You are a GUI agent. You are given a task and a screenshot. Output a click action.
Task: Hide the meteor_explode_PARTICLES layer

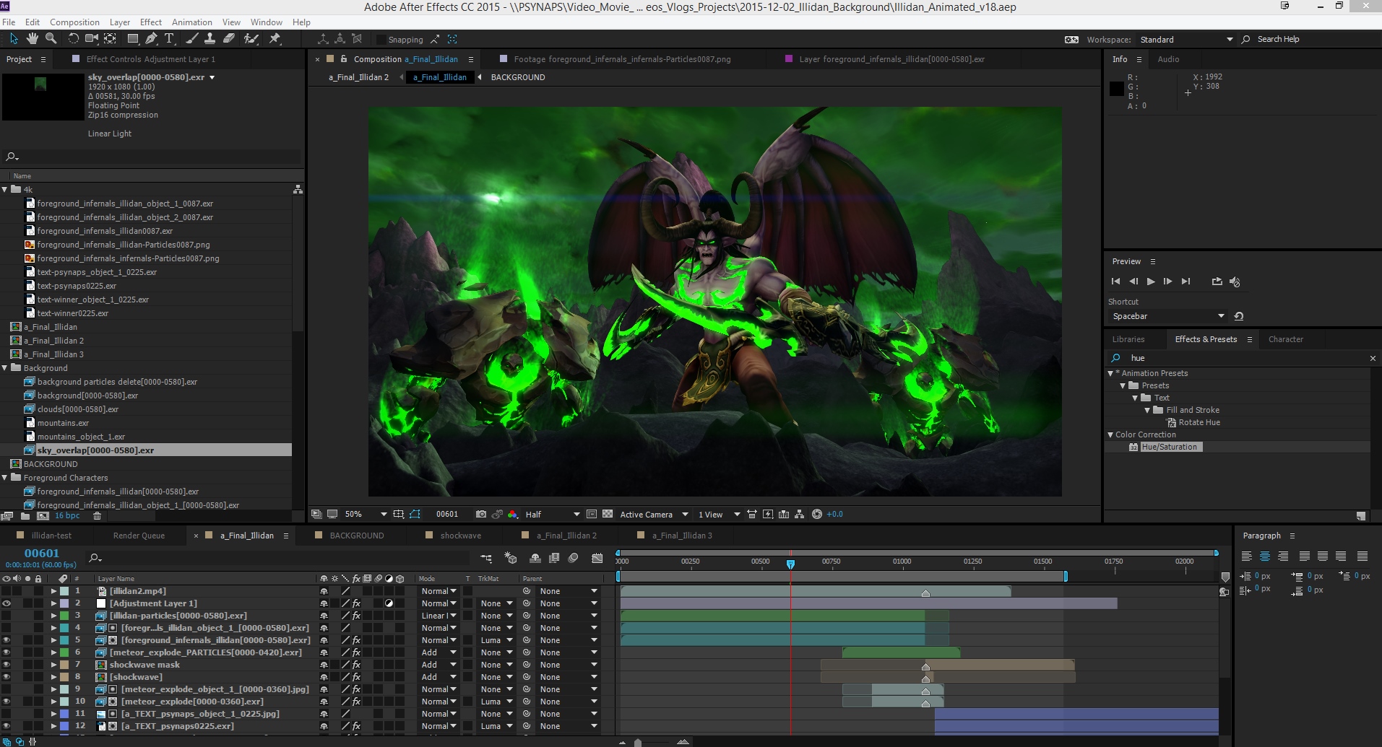7,652
